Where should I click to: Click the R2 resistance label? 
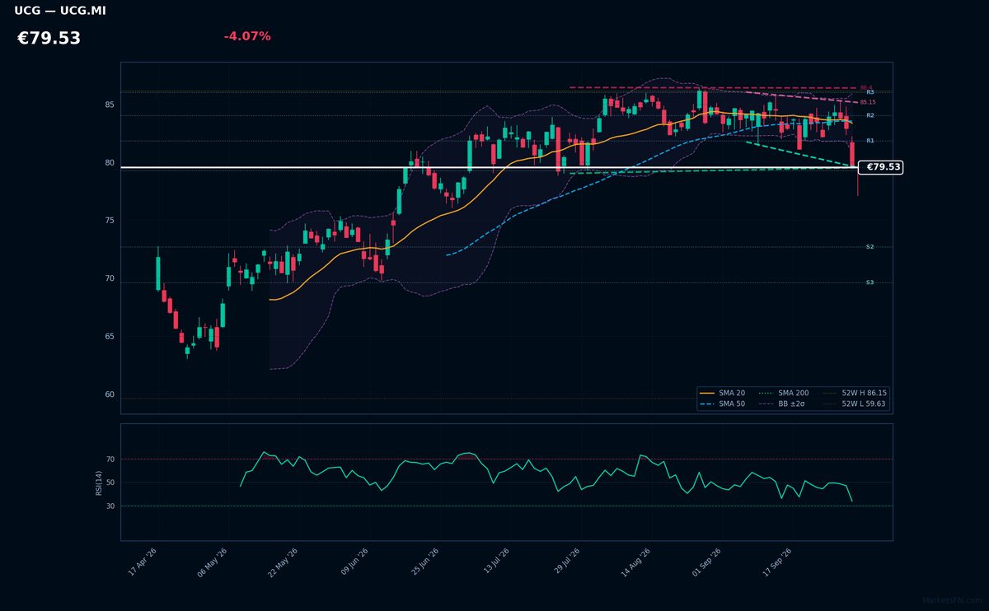click(x=869, y=115)
